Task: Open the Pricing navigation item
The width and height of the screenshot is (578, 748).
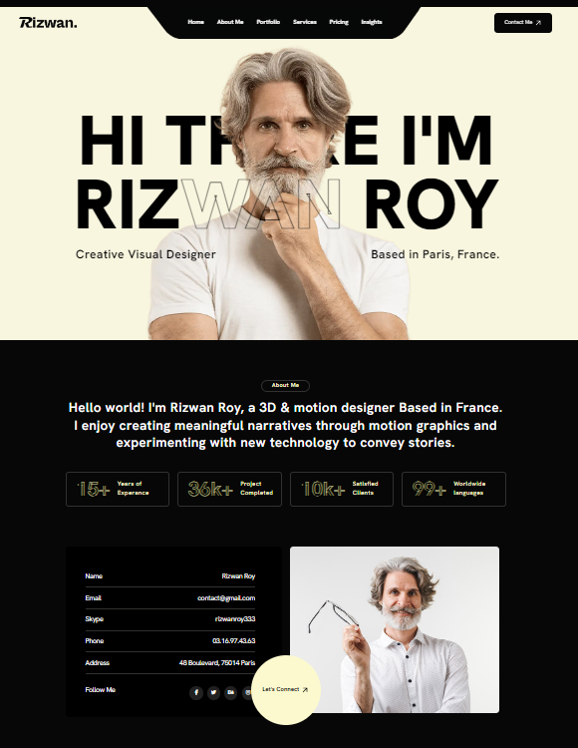Action: pos(339,22)
